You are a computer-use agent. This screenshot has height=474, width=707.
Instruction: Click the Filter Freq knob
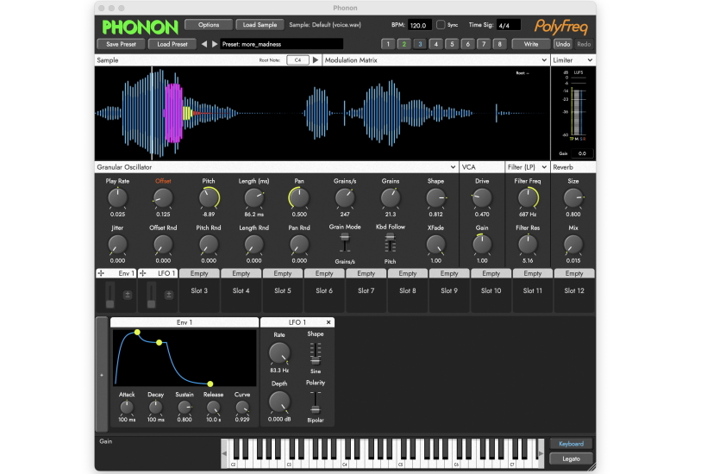coord(528,198)
